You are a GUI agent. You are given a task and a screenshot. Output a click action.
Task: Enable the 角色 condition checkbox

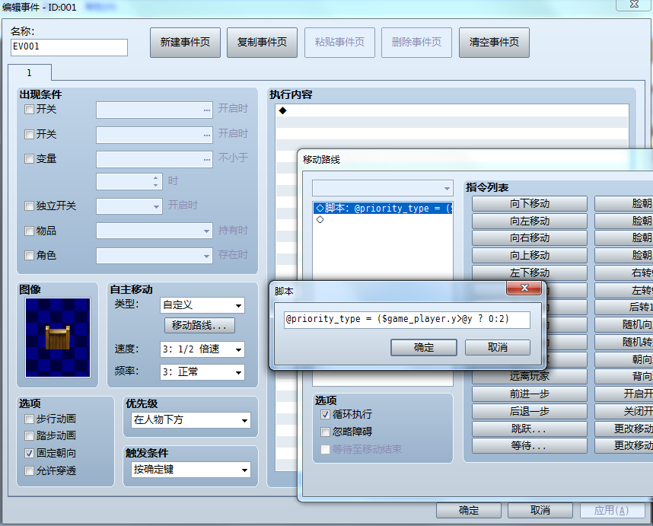(29, 255)
